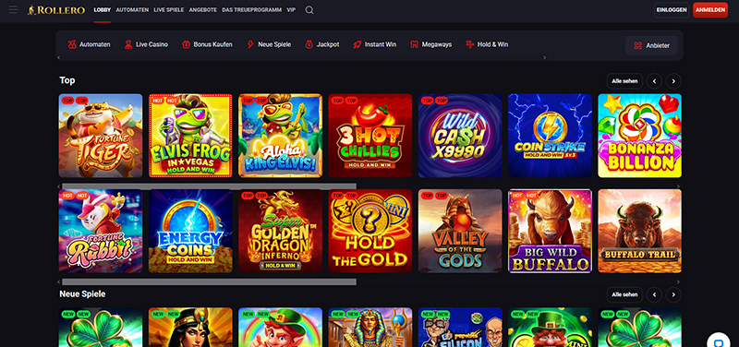Open Hold the Gold game
The width and height of the screenshot is (739, 347).
click(370, 231)
